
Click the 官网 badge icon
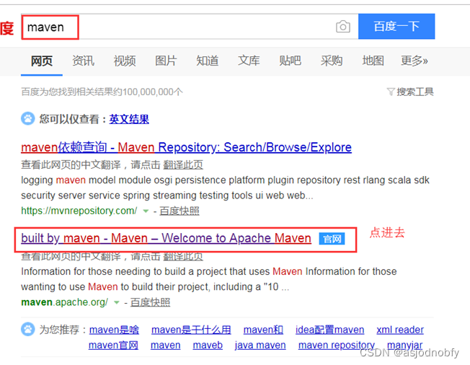tap(332, 239)
